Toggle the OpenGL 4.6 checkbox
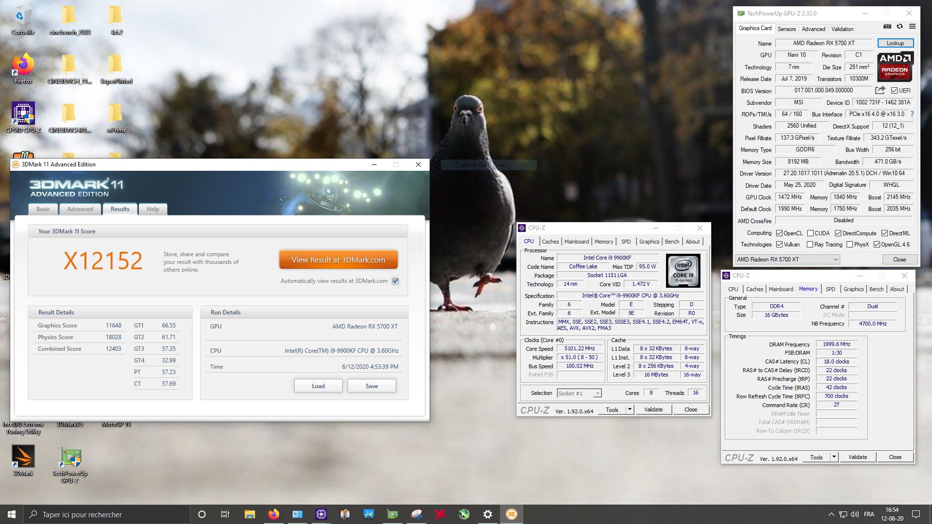This screenshot has width=932, height=524. click(877, 245)
